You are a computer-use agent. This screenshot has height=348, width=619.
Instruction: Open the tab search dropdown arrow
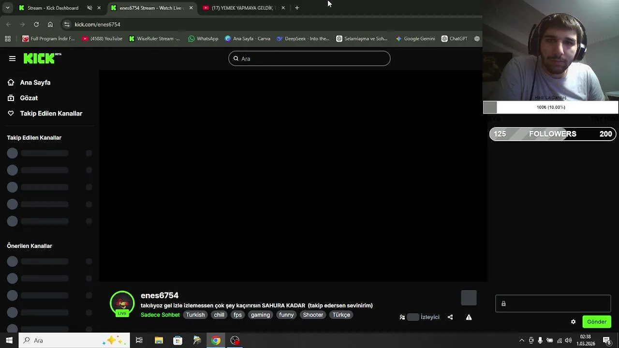7,8
